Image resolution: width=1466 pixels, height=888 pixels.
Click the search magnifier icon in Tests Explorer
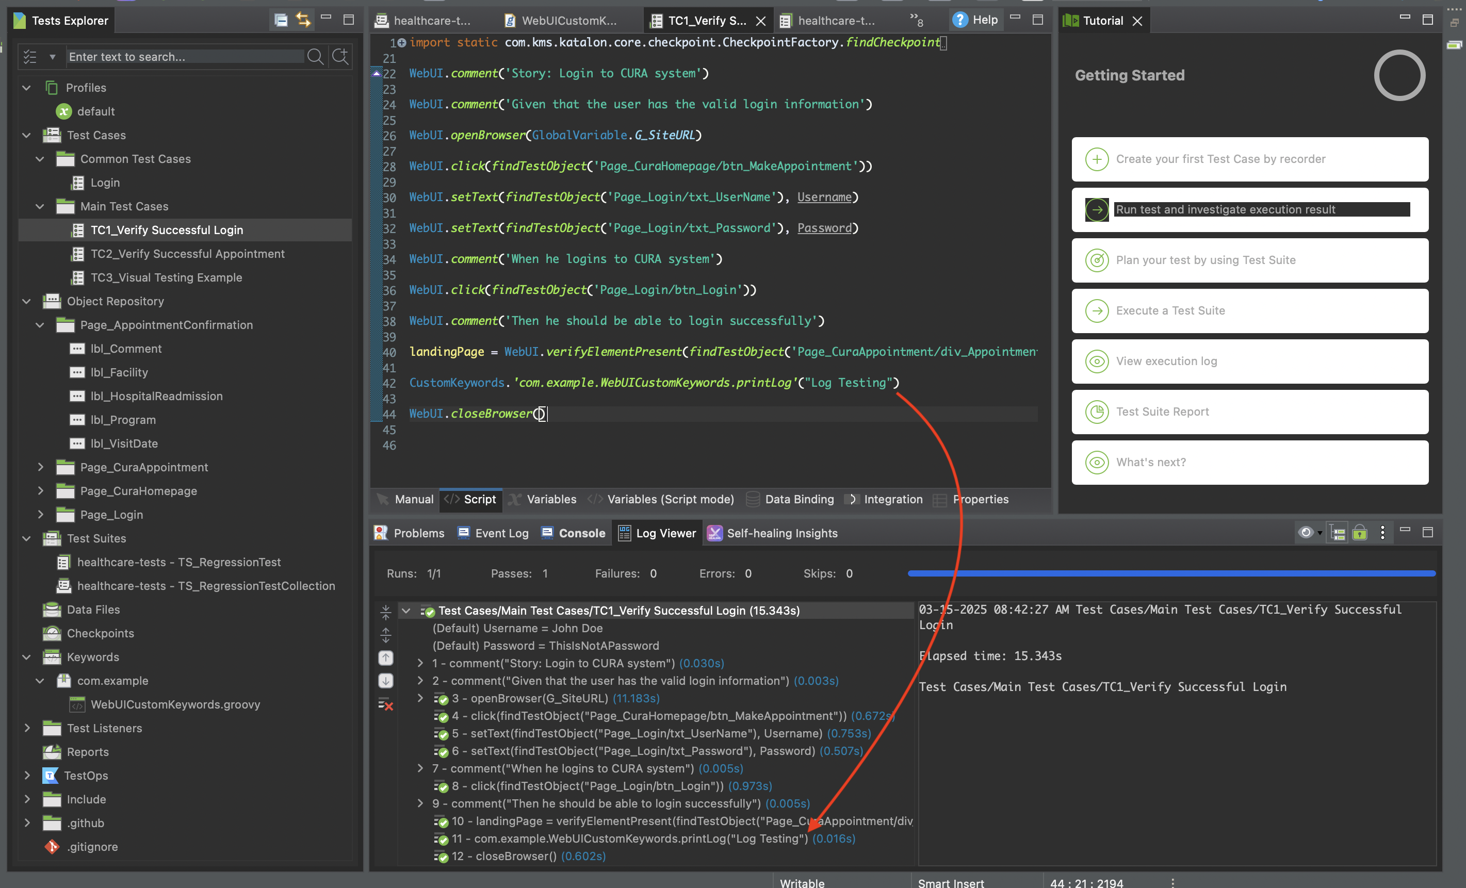click(315, 57)
